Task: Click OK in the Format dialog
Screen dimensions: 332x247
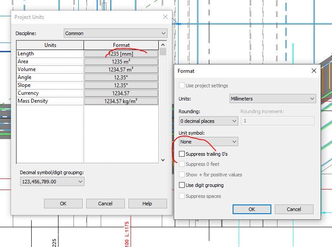Action: click(252, 209)
